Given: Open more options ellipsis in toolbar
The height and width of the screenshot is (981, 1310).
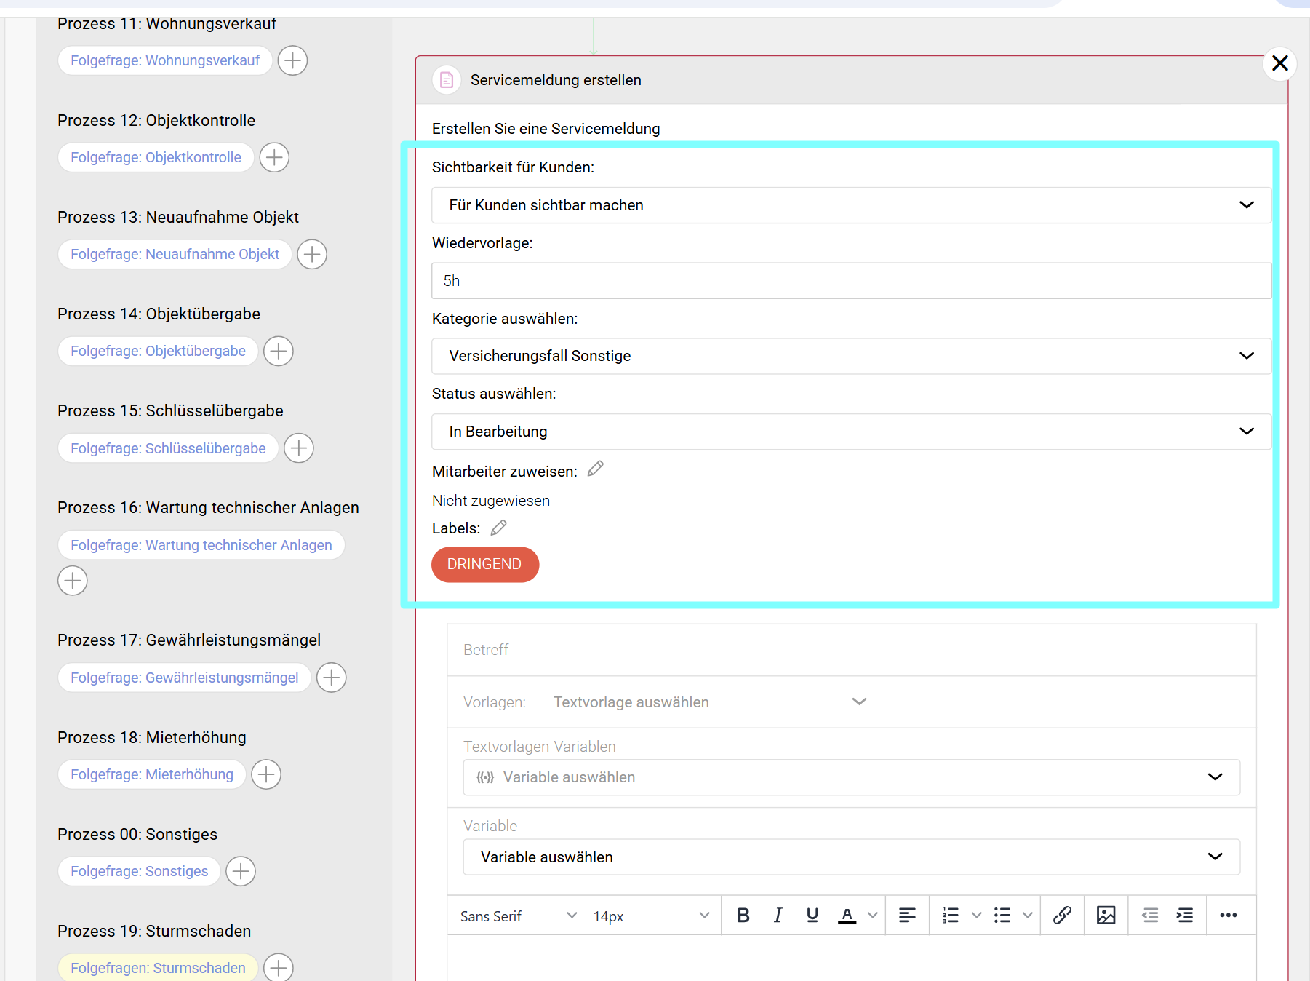Looking at the screenshot, I should coord(1228,916).
